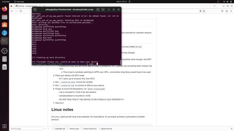Expand the Firefox list all tabs arrow

pyautogui.click(x=215, y=6)
